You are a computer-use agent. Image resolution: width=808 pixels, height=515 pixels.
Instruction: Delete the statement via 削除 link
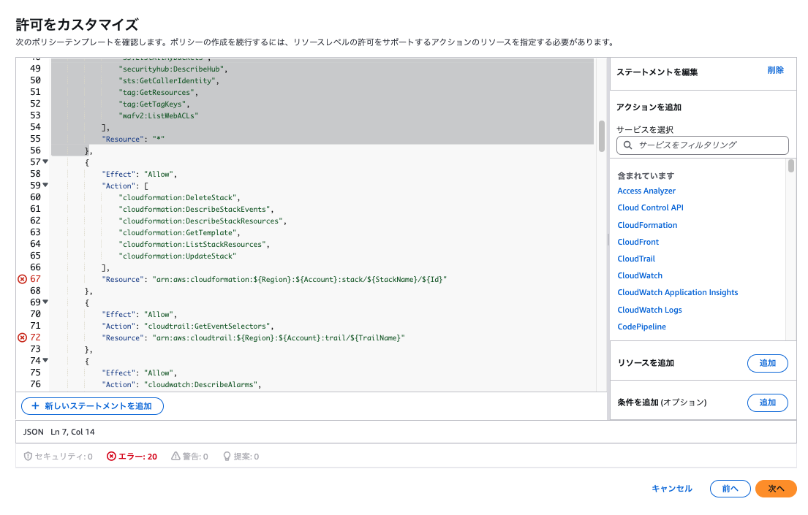(775, 70)
